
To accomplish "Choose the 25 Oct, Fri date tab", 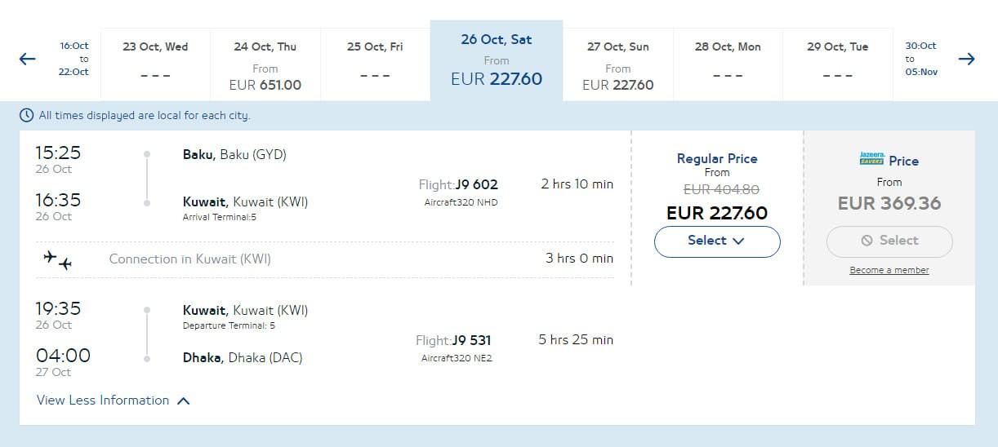I will coord(375,61).
